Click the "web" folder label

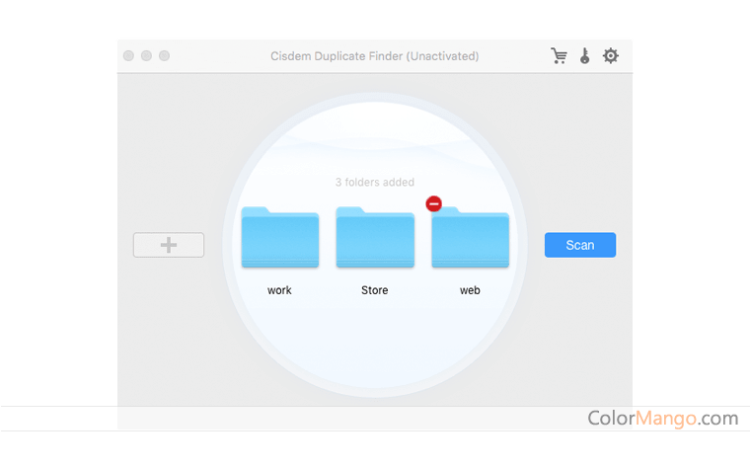470,290
